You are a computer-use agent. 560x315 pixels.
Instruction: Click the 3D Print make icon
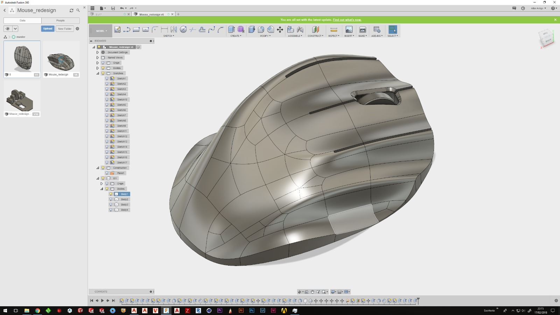click(363, 30)
